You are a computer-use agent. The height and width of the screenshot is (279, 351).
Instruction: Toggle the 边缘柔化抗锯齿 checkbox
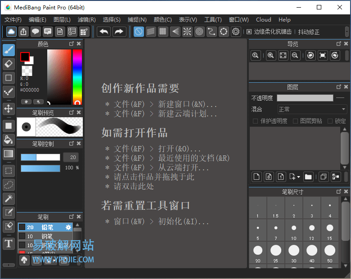[x=249, y=32]
